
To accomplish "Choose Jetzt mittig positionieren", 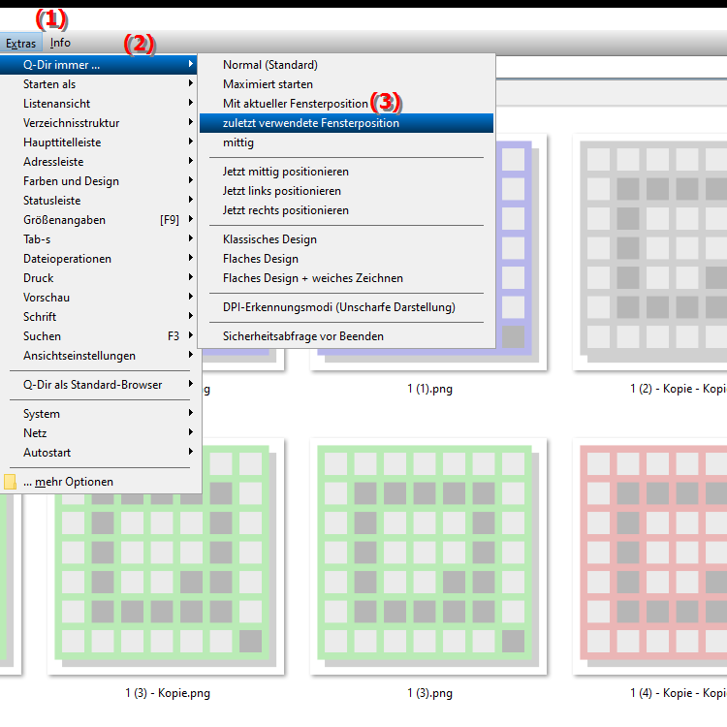I will (x=346, y=172).
